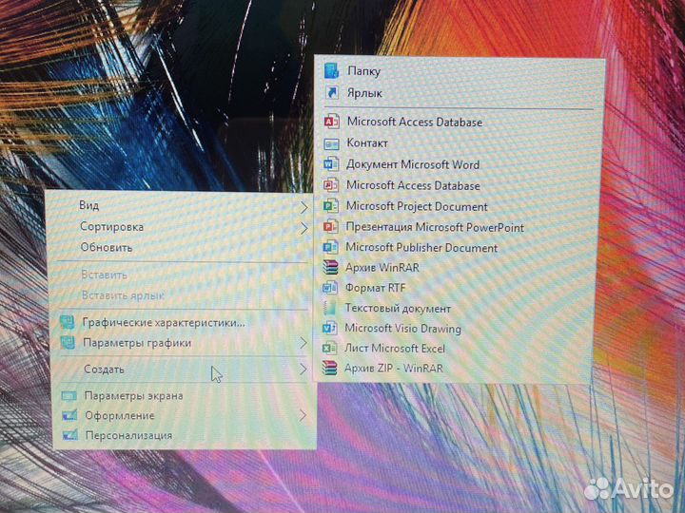
Task: Click the Параметры графики label
Action: coord(137,343)
